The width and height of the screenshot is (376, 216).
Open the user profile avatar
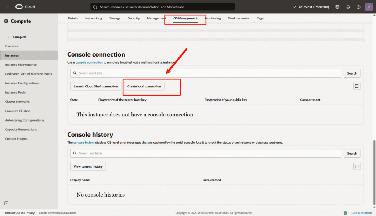(x=369, y=7)
